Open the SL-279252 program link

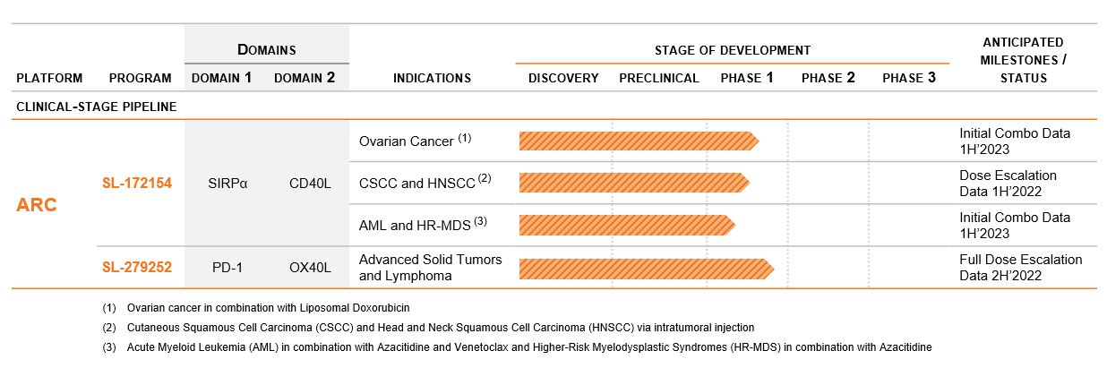(x=136, y=267)
